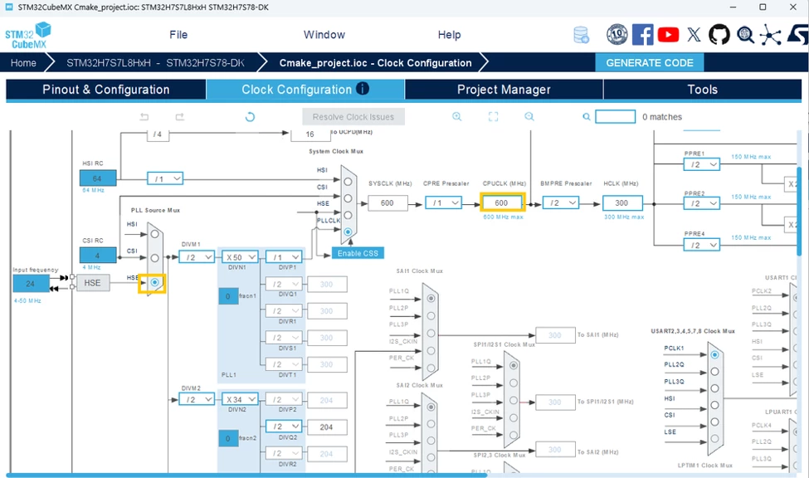This screenshot has height=478, width=809.
Task: Click the GENERATE CODE button
Action: (x=650, y=62)
